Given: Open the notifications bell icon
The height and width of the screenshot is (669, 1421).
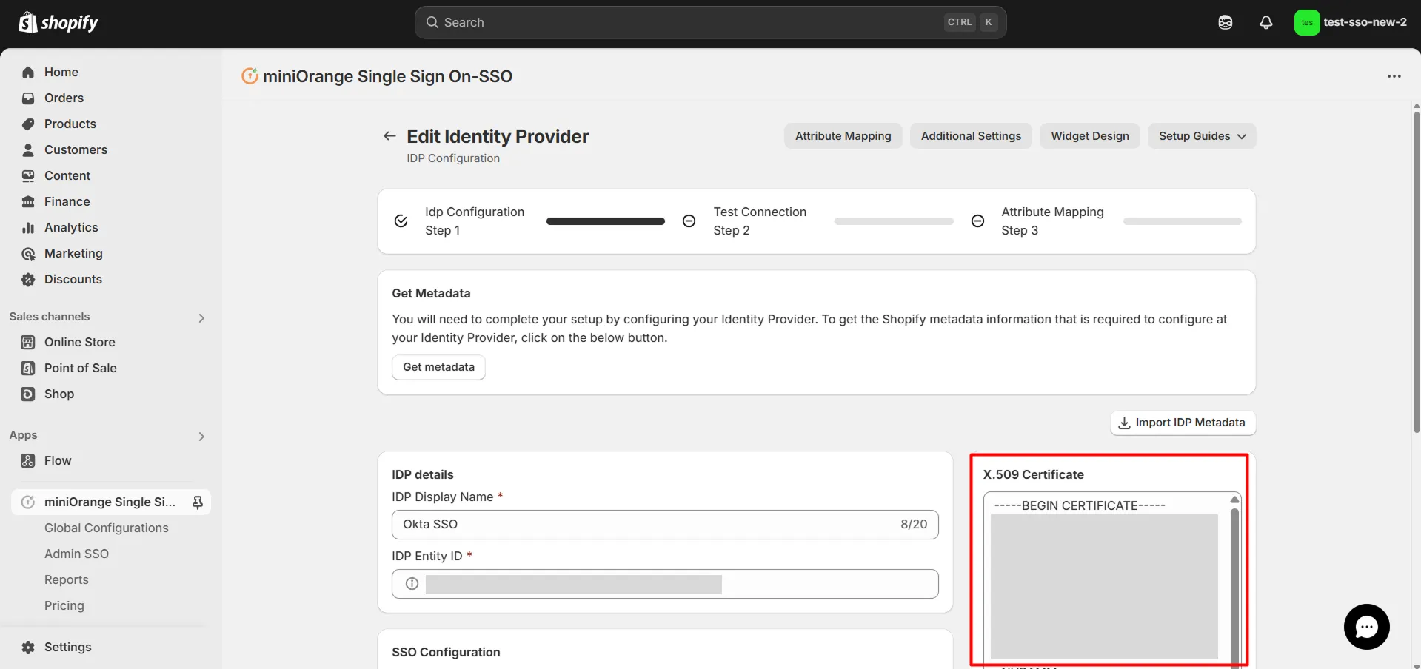Looking at the screenshot, I should (x=1265, y=22).
